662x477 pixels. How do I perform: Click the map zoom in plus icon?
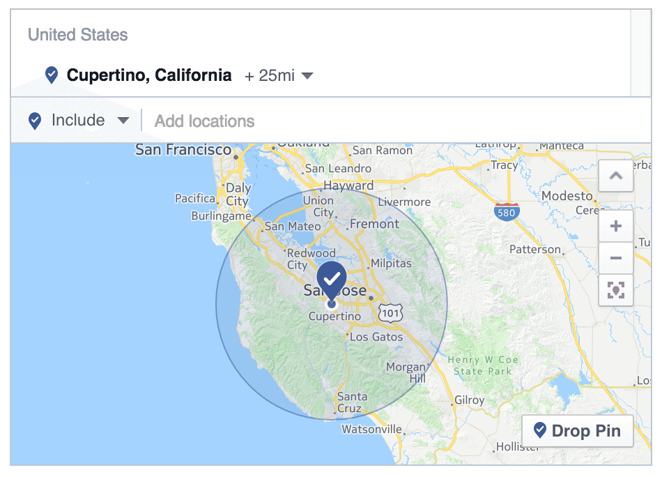[616, 226]
